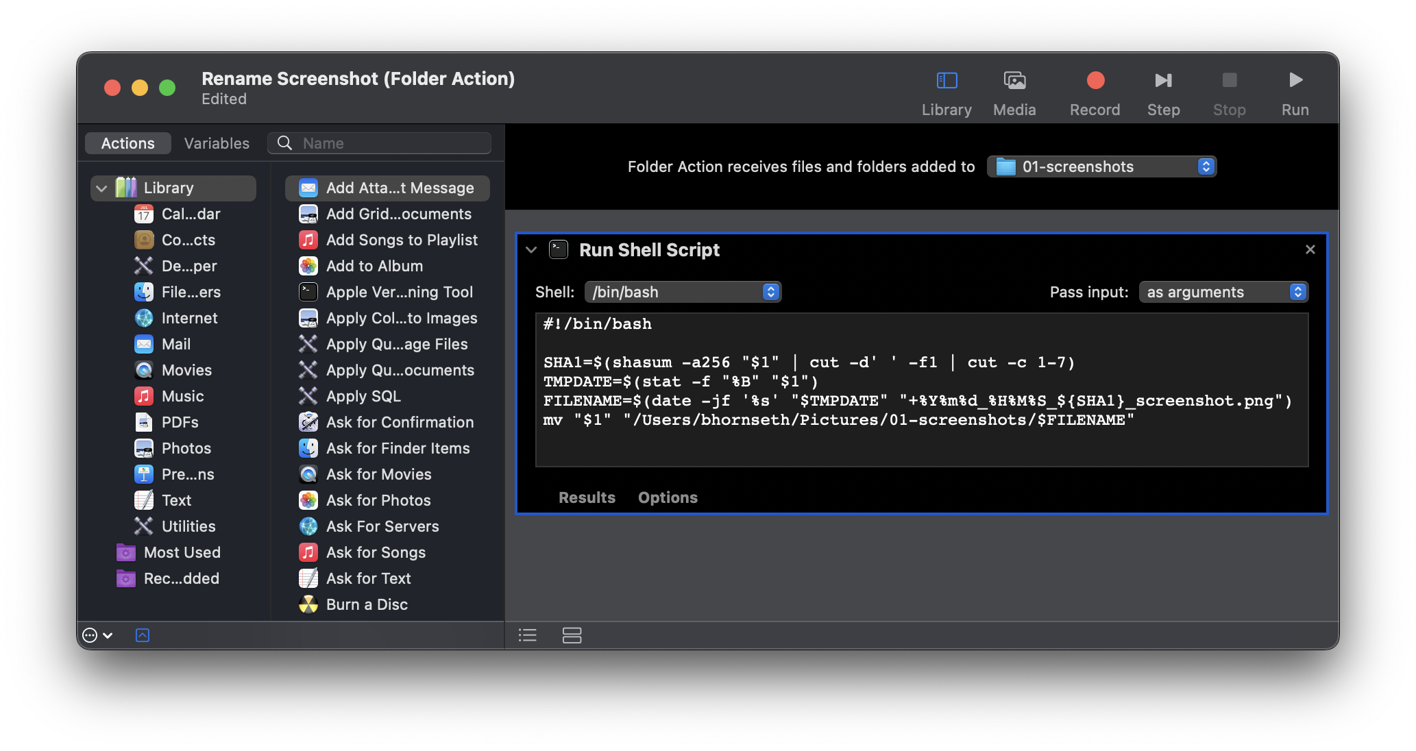1416x751 pixels.
Task: Click the Name search field
Action: (391, 143)
